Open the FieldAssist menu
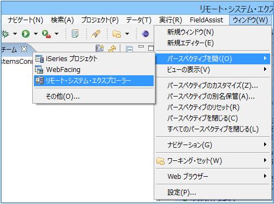The width and height of the screenshot is (274, 204). (206, 20)
